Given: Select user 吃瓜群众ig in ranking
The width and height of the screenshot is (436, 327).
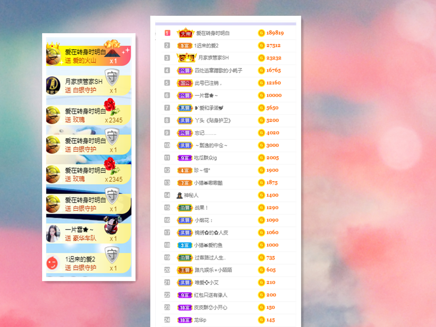Looking at the screenshot, I should (206, 158).
